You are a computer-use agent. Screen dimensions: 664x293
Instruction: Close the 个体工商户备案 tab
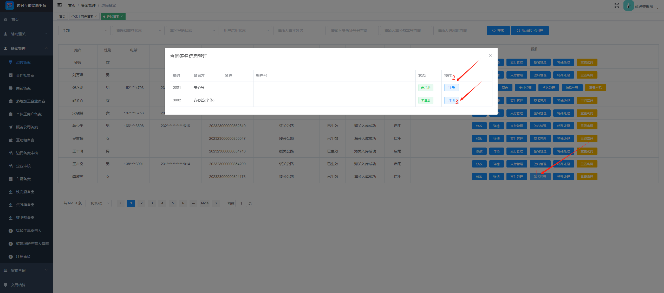click(x=96, y=17)
